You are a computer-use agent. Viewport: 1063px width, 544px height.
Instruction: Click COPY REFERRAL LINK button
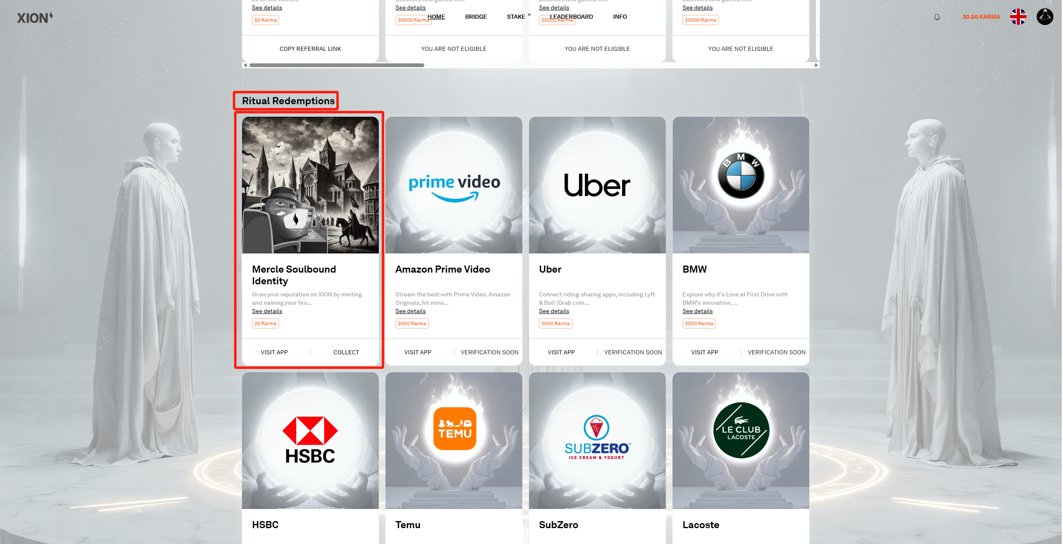(310, 49)
